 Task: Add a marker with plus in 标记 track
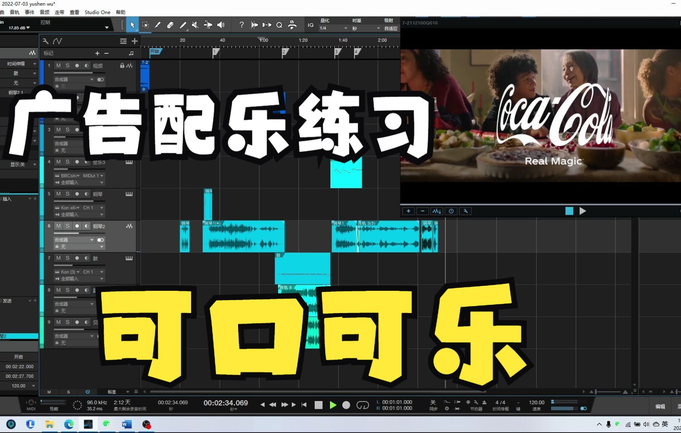97,53
